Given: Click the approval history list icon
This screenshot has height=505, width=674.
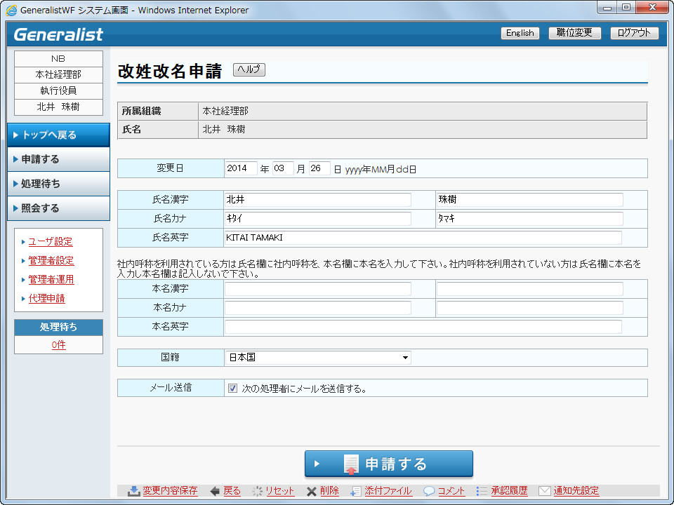Looking at the screenshot, I should point(482,491).
